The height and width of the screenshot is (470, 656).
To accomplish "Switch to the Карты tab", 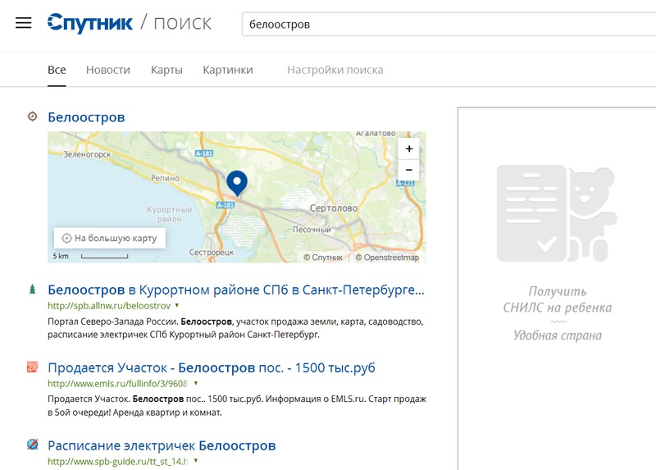I will (166, 70).
